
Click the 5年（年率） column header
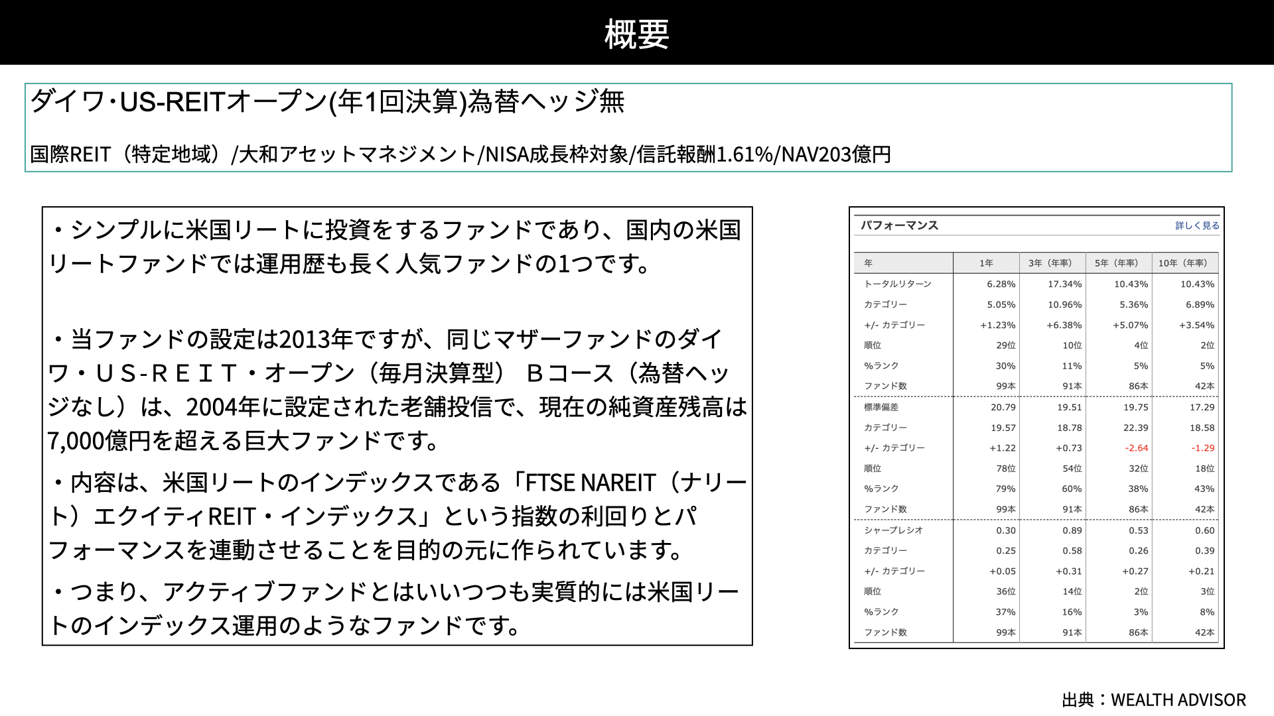pos(1119,263)
